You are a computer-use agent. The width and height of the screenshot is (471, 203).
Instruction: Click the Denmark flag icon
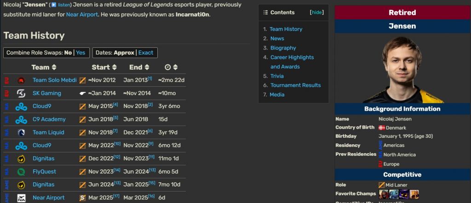point(381,128)
